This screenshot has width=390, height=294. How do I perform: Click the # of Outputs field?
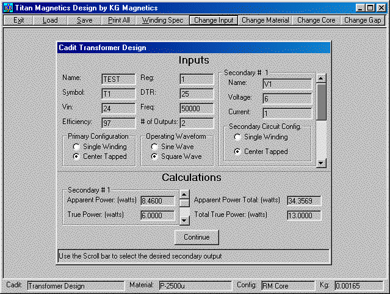pyautogui.click(x=197, y=123)
